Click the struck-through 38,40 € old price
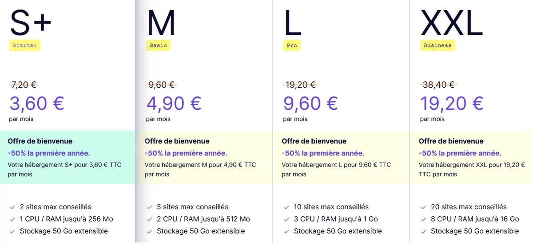This screenshot has height=249, width=533. [x=438, y=85]
